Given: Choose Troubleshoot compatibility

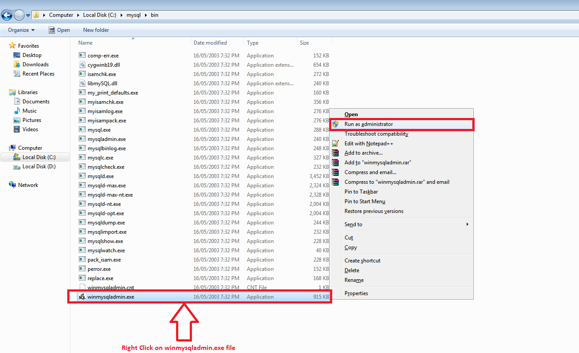Looking at the screenshot, I should (x=376, y=134).
